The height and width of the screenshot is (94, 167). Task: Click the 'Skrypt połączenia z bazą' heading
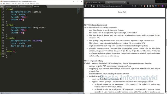click(93, 61)
